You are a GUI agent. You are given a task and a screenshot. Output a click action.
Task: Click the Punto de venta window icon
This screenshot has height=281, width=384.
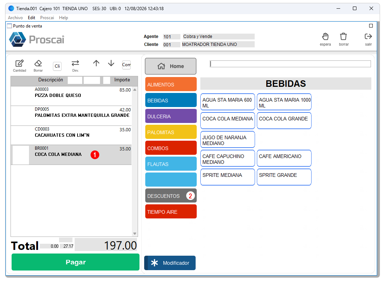click(x=9, y=26)
